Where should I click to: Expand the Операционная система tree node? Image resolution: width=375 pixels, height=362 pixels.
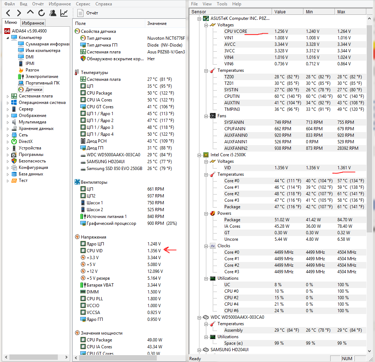pos(8,103)
